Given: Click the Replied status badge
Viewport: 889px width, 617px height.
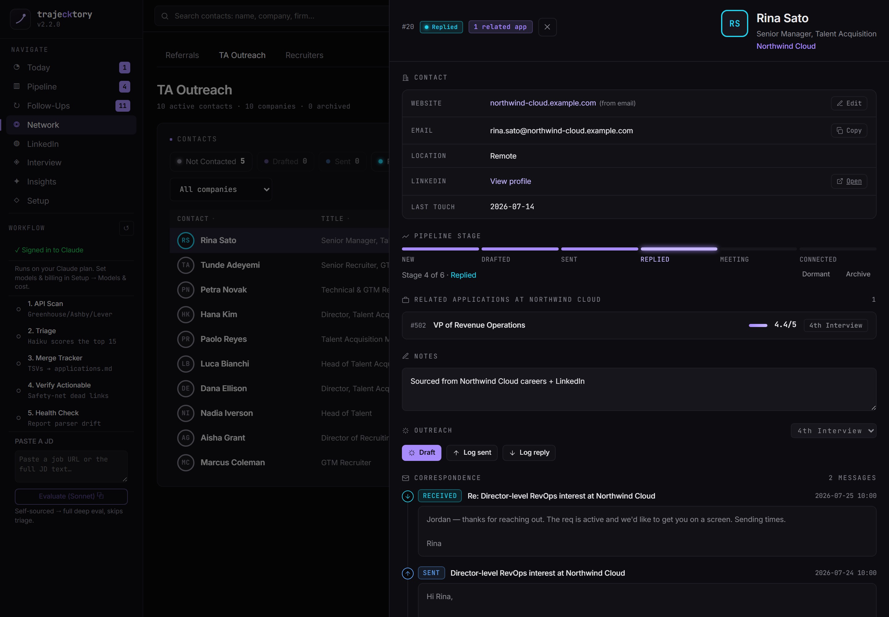Looking at the screenshot, I should [x=441, y=27].
